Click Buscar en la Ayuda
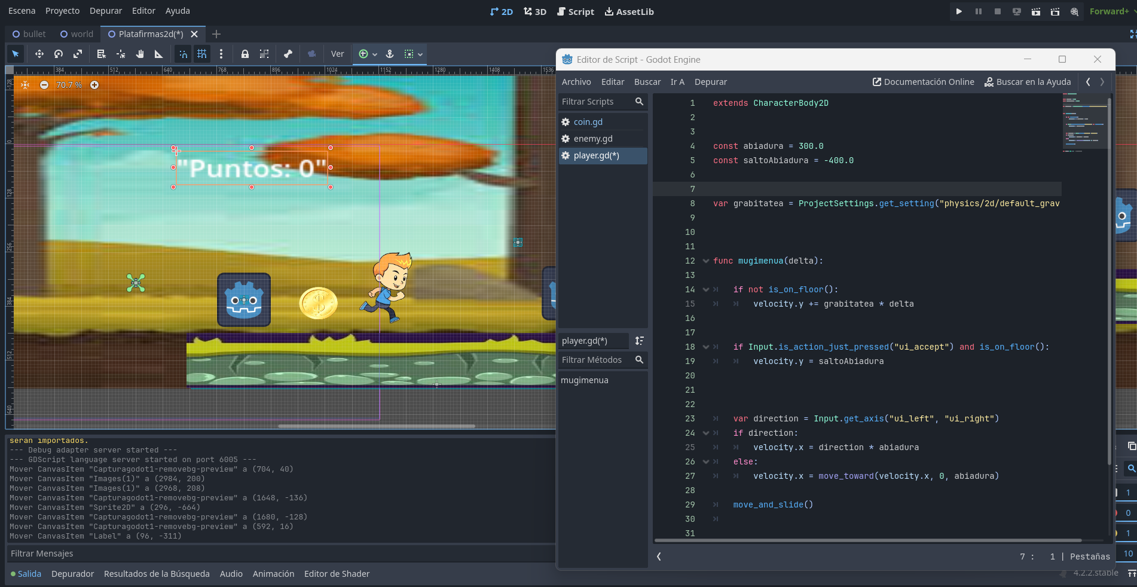Viewport: 1137px width, 587px height. coord(1028,82)
